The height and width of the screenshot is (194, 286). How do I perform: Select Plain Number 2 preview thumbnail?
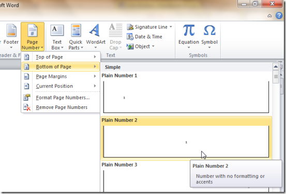coord(186,142)
